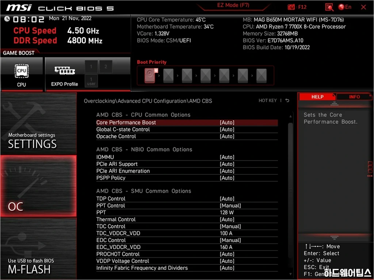
Task: Toggle Game Boost CPU button
Action: 22,74
